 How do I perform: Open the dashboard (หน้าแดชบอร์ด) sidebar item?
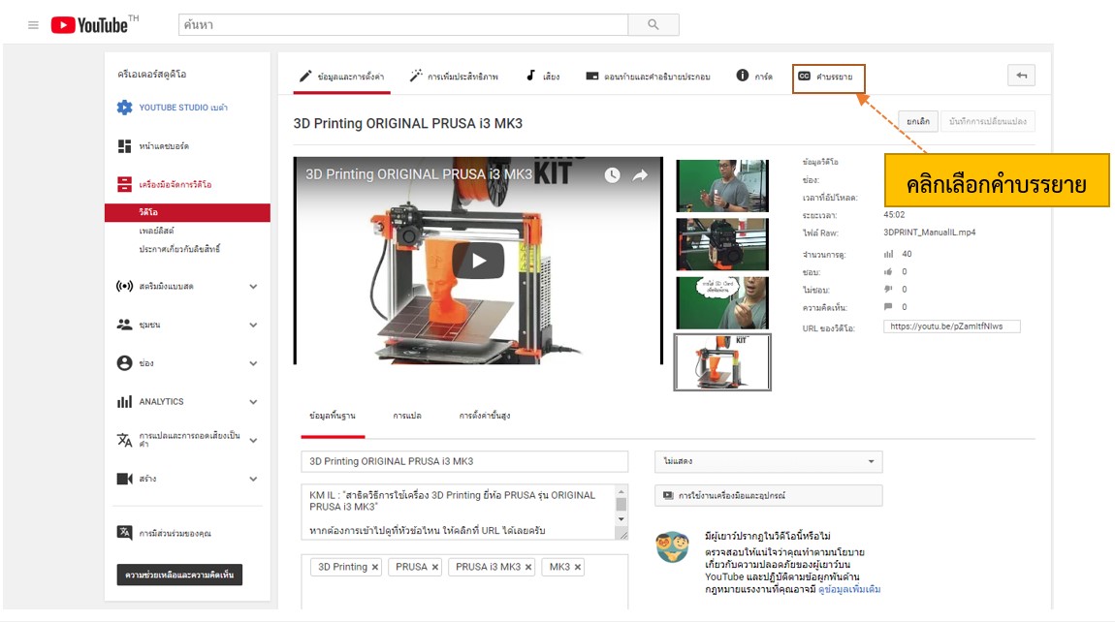[163, 146]
